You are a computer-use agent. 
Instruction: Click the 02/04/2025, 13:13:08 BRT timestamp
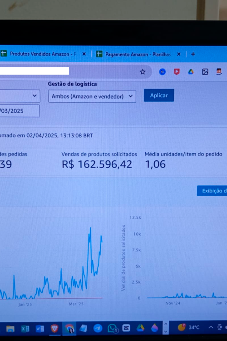pyautogui.click(x=59, y=135)
